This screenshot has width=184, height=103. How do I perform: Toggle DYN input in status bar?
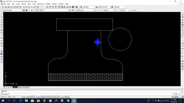pos(59,97)
